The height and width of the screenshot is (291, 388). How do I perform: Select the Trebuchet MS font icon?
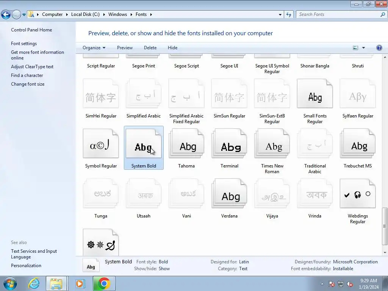click(x=358, y=144)
